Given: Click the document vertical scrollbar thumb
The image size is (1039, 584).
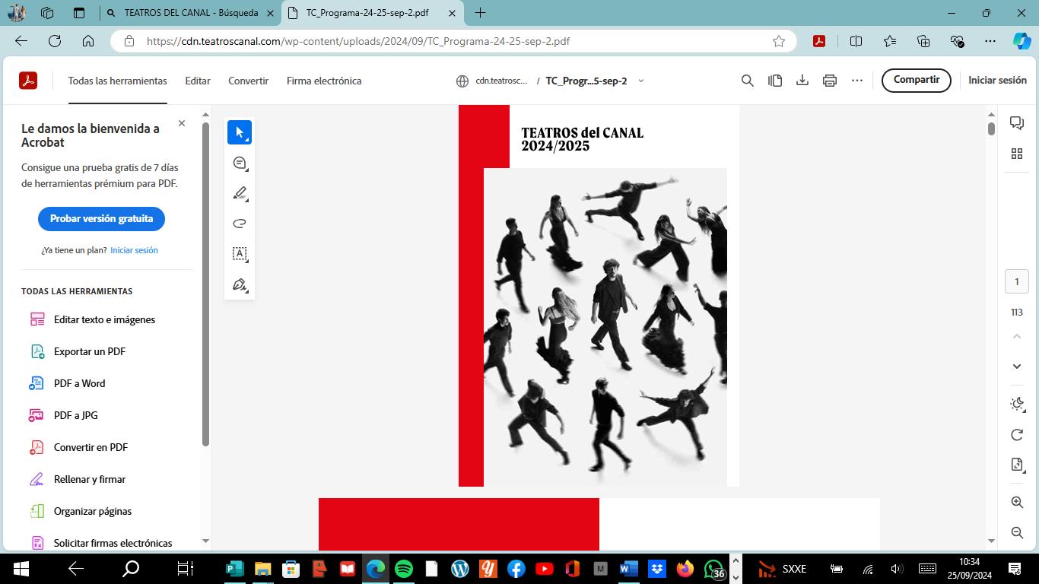Looking at the screenshot, I should click(991, 129).
